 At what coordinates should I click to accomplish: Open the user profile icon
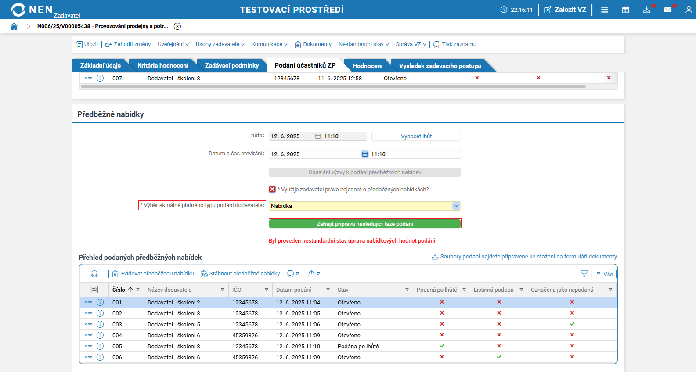coord(688,10)
